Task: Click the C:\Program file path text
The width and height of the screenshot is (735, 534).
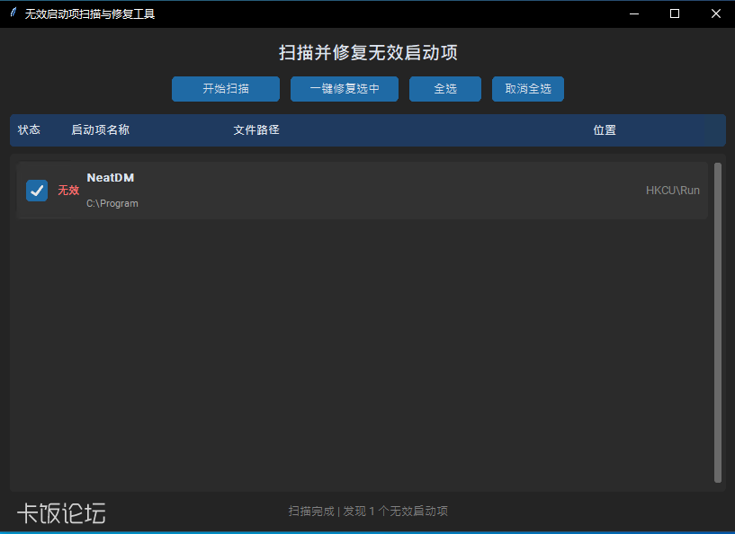Action: click(112, 203)
